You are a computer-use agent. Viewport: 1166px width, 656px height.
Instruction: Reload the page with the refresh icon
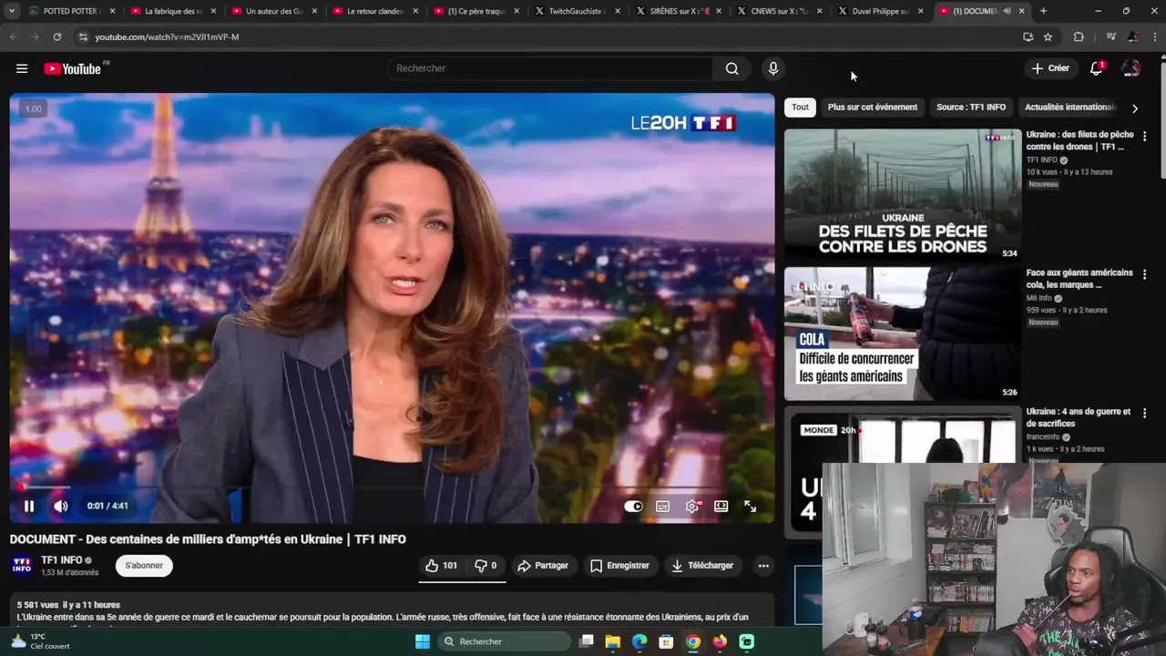56,36
